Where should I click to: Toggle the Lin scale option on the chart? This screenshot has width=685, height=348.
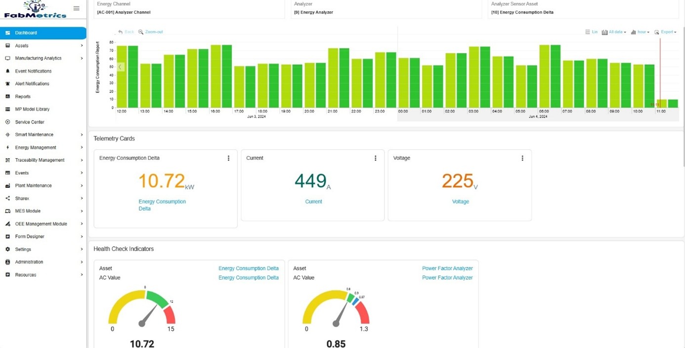coord(591,32)
